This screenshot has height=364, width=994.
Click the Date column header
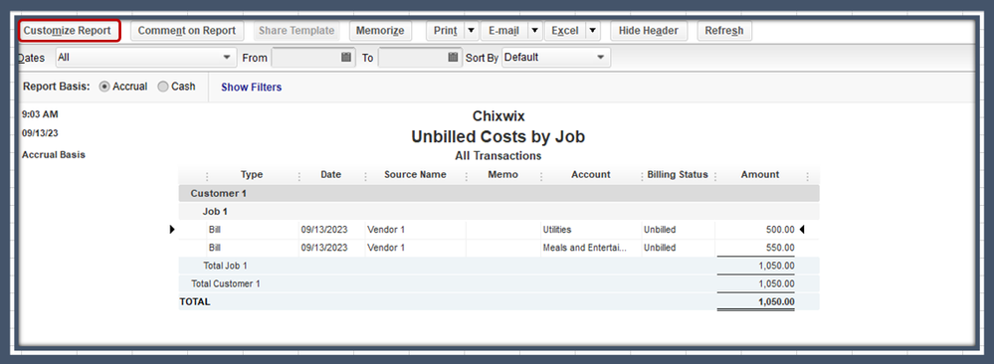pyautogui.click(x=331, y=175)
